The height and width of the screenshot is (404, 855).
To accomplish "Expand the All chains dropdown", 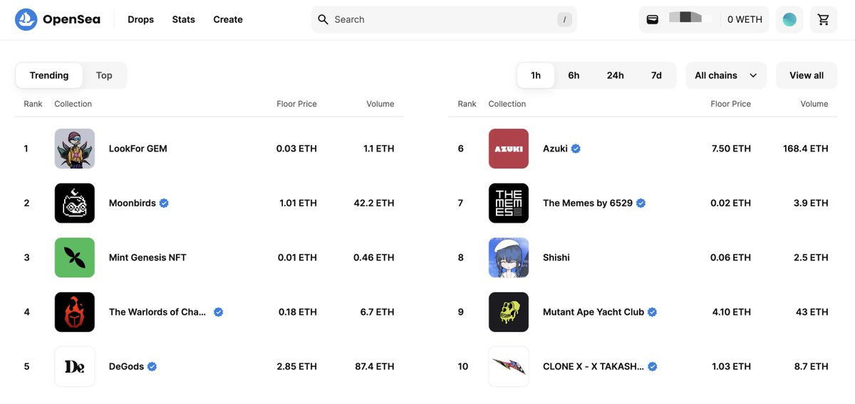I will (x=726, y=75).
